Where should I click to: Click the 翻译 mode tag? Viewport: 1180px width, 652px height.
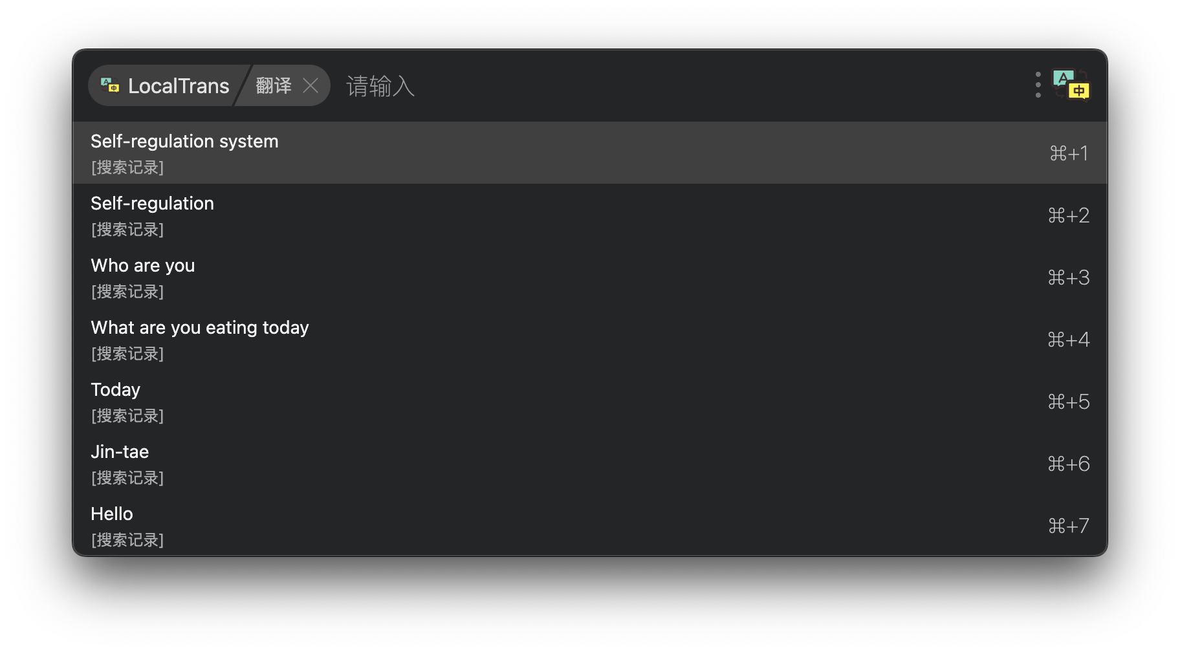274,85
